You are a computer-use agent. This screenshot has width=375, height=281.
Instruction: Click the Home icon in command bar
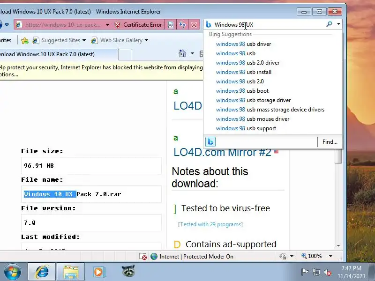182,53
